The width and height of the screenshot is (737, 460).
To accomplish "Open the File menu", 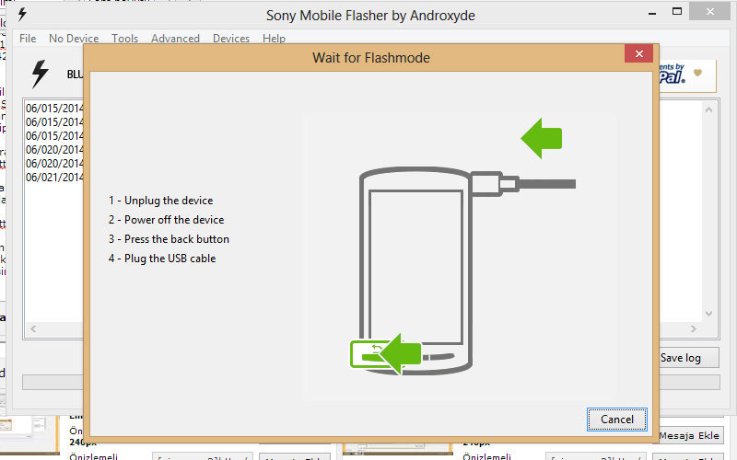I will click(x=28, y=39).
